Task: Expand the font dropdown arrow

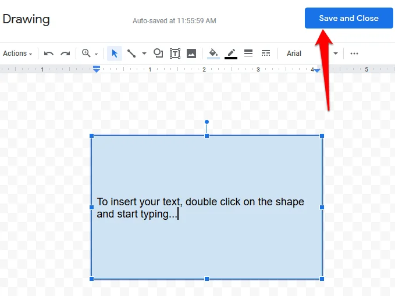Action: point(336,54)
